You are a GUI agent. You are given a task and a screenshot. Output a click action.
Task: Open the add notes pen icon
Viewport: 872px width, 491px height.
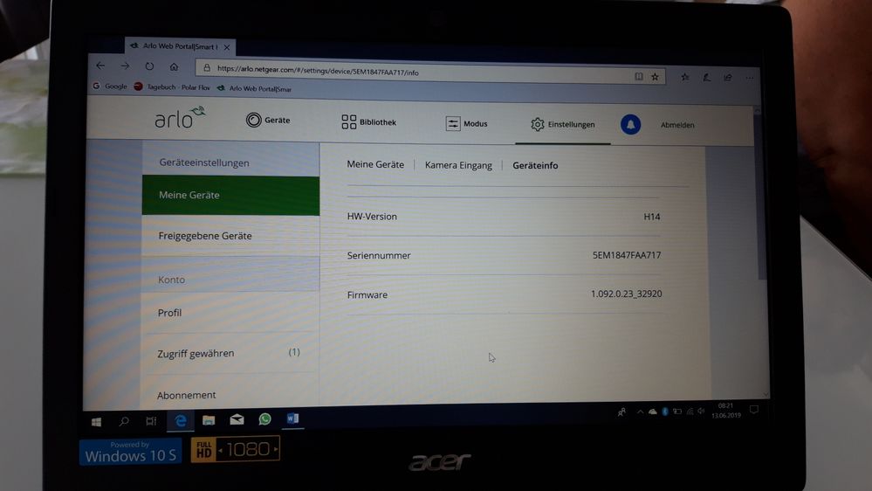click(x=706, y=78)
